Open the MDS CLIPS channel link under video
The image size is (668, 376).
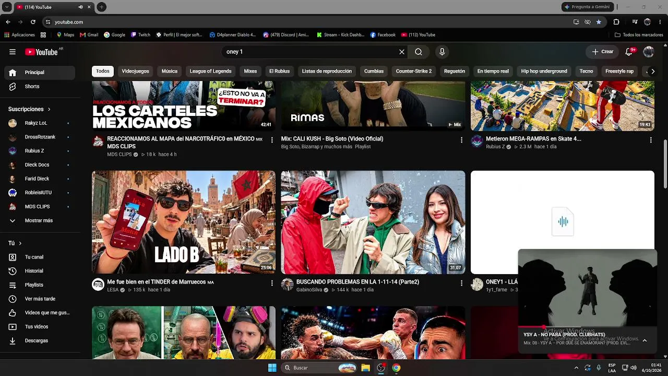click(120, 155)
